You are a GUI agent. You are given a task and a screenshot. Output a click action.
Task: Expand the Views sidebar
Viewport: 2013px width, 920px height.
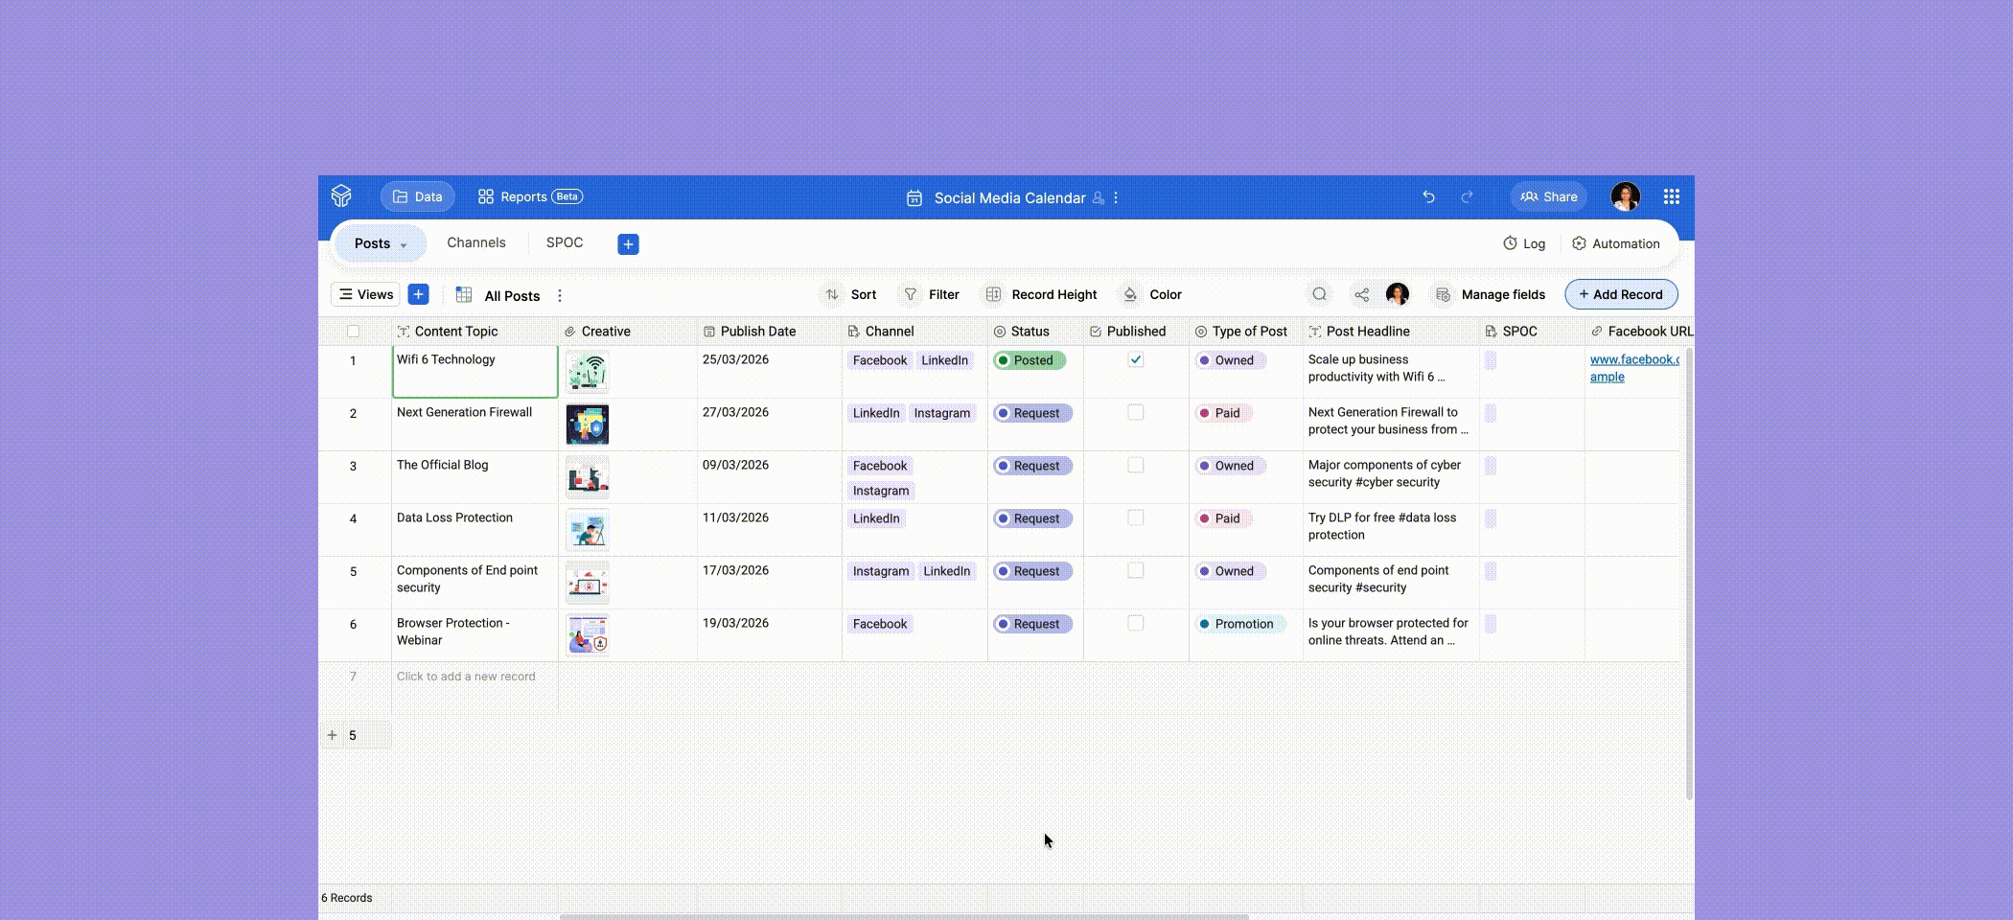(x=364, y=294)
